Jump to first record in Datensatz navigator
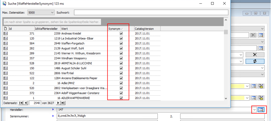Image resolution: width=271 pixels, height=121 pixels. click(x=21, y=103)
